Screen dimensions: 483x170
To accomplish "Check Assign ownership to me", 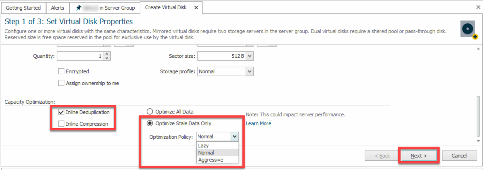I will click(x=61, y=83).
